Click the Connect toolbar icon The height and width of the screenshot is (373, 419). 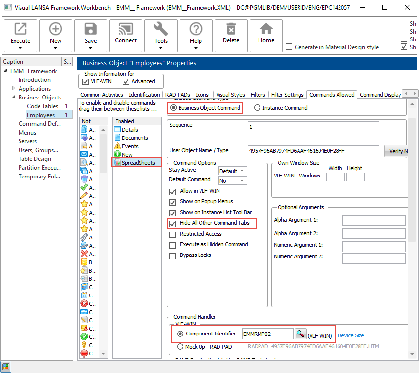(x=126, y=29)
